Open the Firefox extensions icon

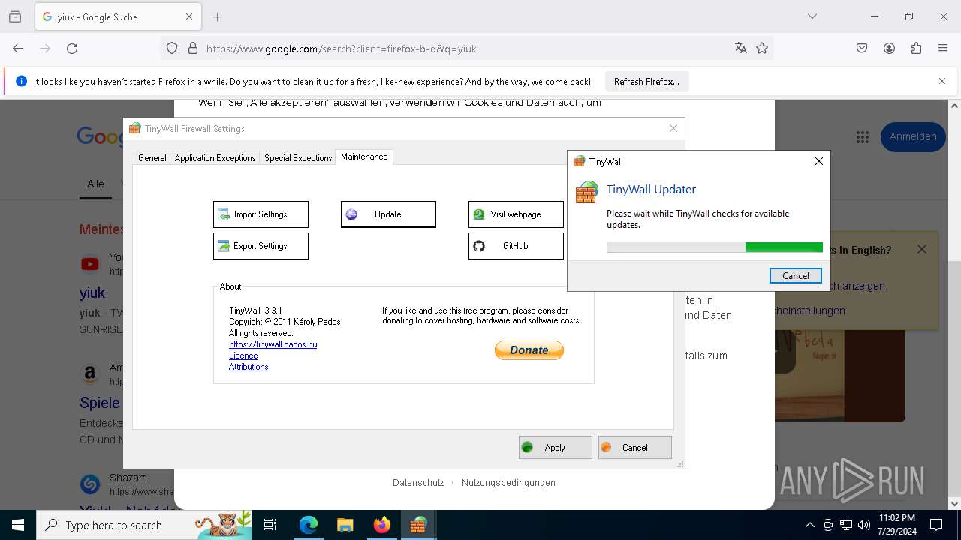[916, 49]
